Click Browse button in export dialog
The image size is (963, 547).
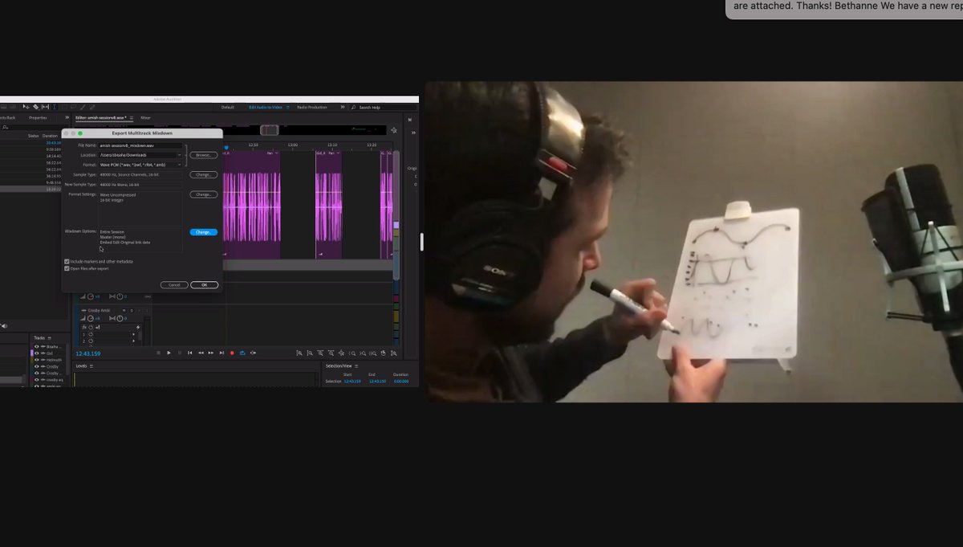click(204, 155)
